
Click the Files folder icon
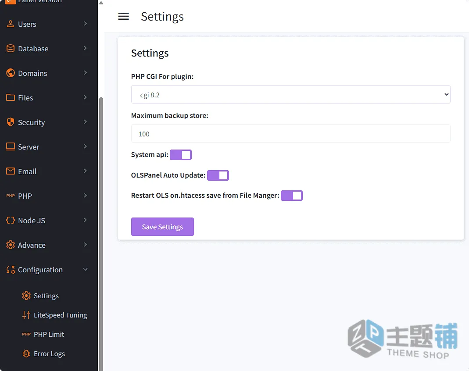pyautogui.click(x=11, y=97)
